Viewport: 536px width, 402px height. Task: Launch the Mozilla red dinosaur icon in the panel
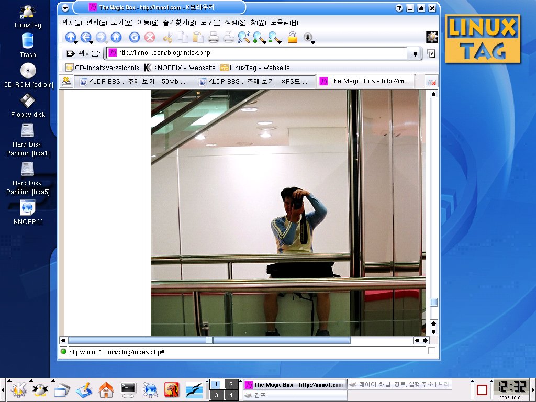point(172,389)
